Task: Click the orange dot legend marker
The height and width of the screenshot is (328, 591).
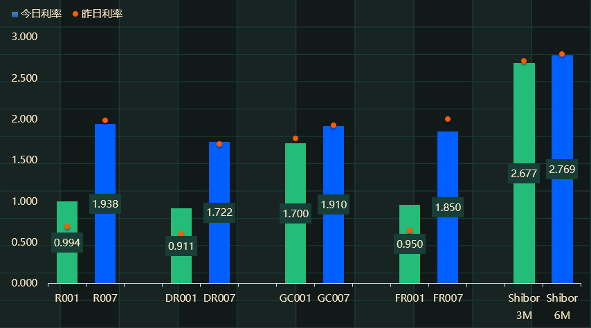Action: tap(75, 14)
